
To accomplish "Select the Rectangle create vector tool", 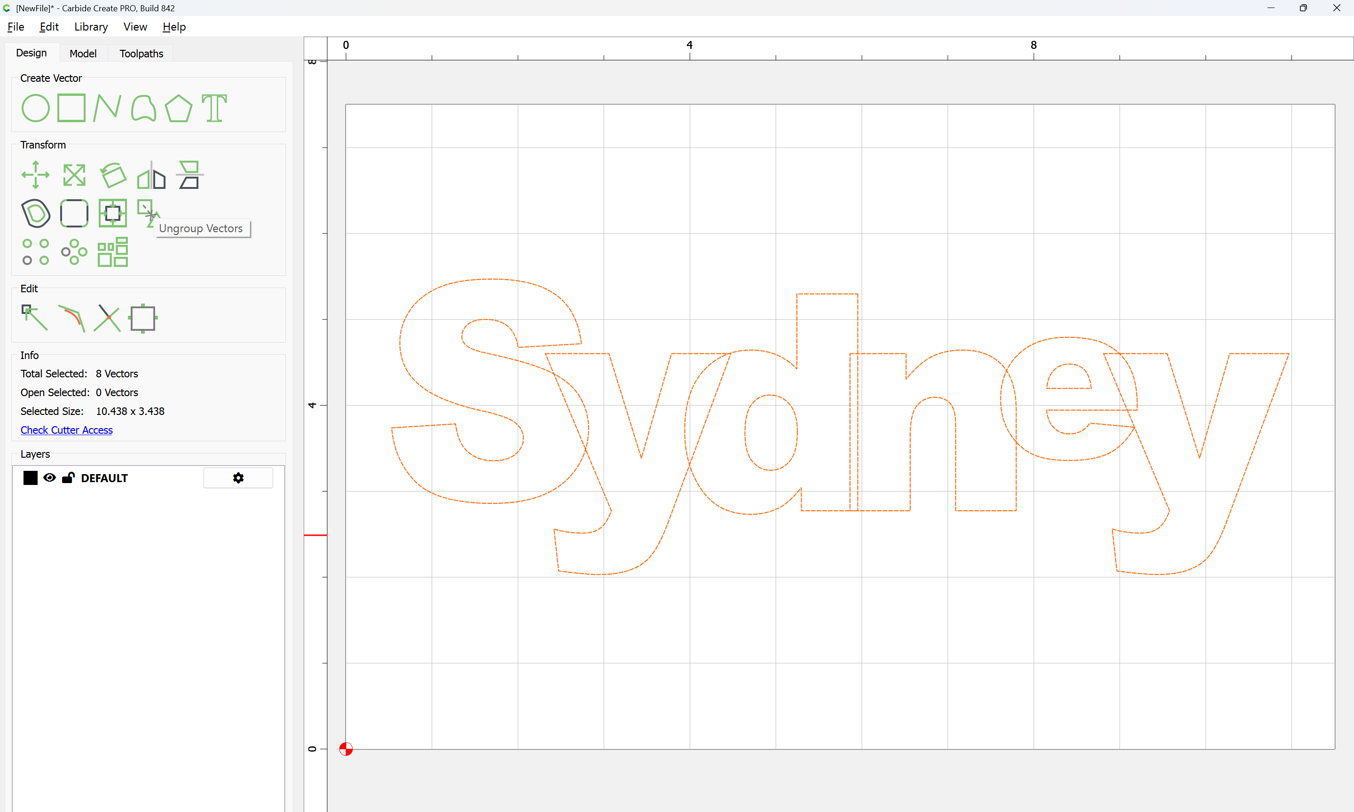I will click(x=71, y=108).
